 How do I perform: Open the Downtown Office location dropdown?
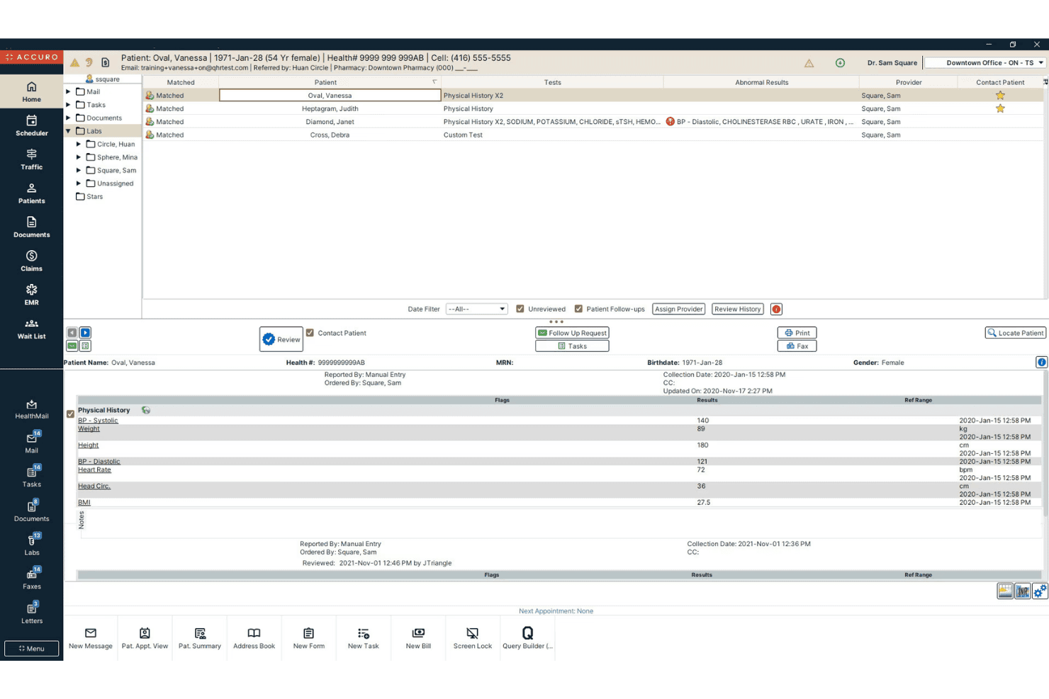[x=986, y=62]
